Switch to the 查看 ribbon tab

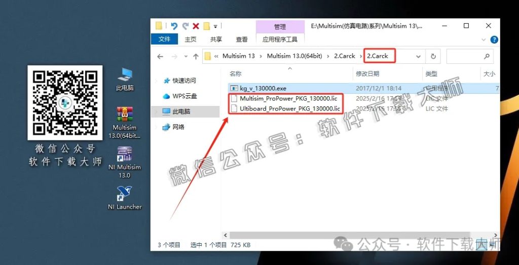click(x=242, y=40)
